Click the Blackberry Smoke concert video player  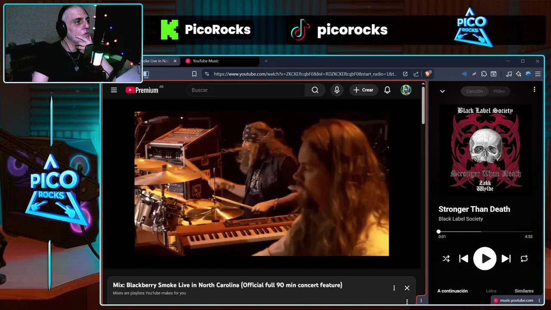[262, 184]
